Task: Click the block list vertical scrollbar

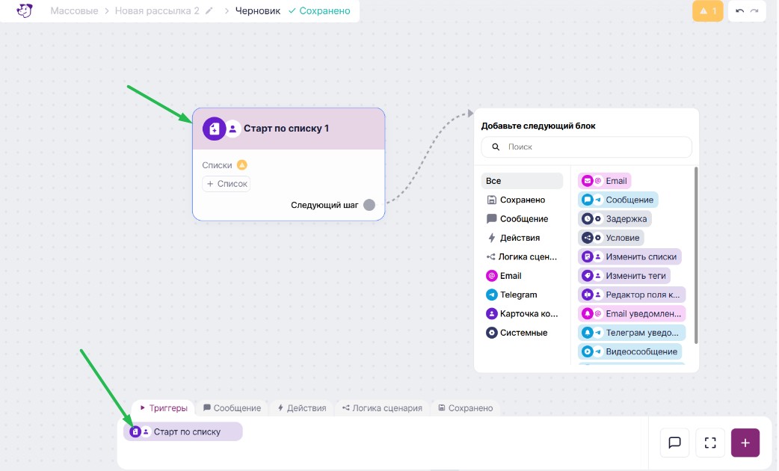Action: click(696, 254)
